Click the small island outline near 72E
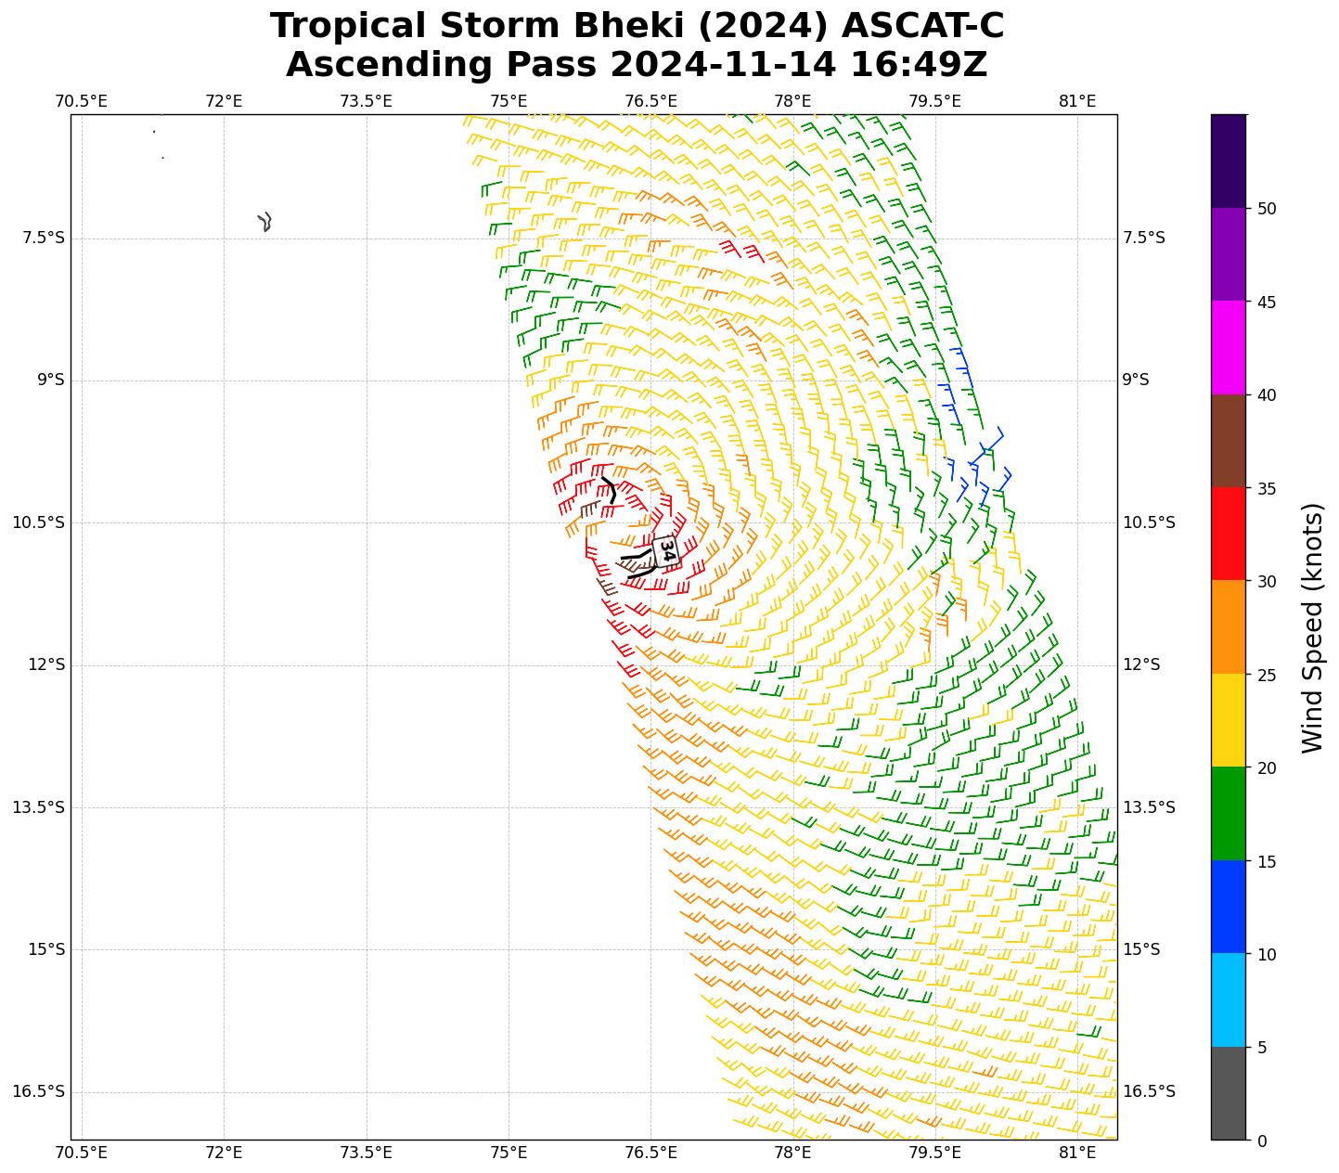 265,221
